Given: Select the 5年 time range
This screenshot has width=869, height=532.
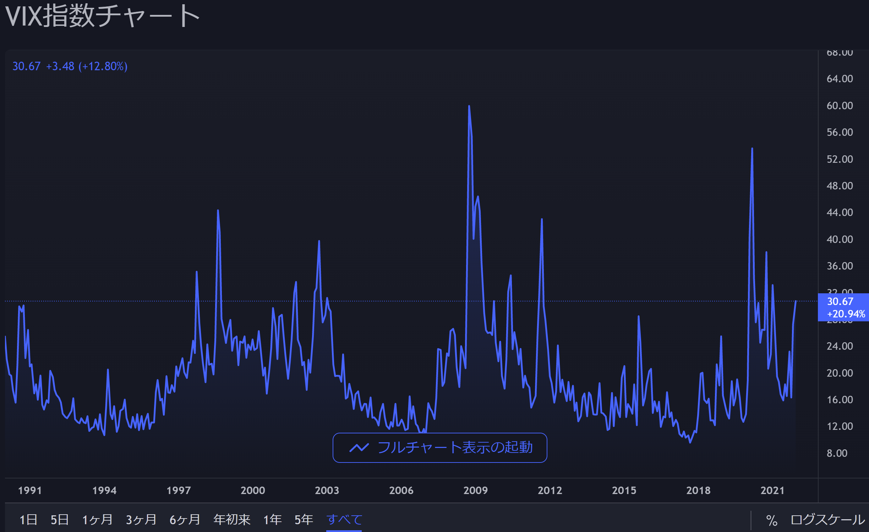Looking at the screenshot, I should click(304, 520).
